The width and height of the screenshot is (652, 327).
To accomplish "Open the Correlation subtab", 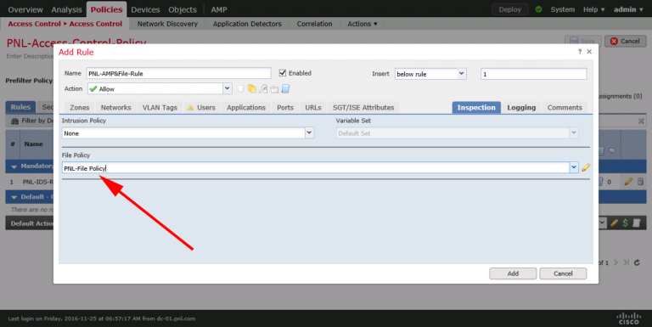I will coord(314,24).
